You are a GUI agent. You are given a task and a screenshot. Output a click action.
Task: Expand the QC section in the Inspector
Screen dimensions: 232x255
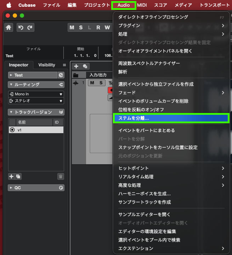click(11, 188)
